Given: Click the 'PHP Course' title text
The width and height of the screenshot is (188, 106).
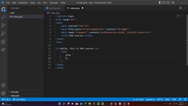Looking at the screenshot, I should 76,36.
